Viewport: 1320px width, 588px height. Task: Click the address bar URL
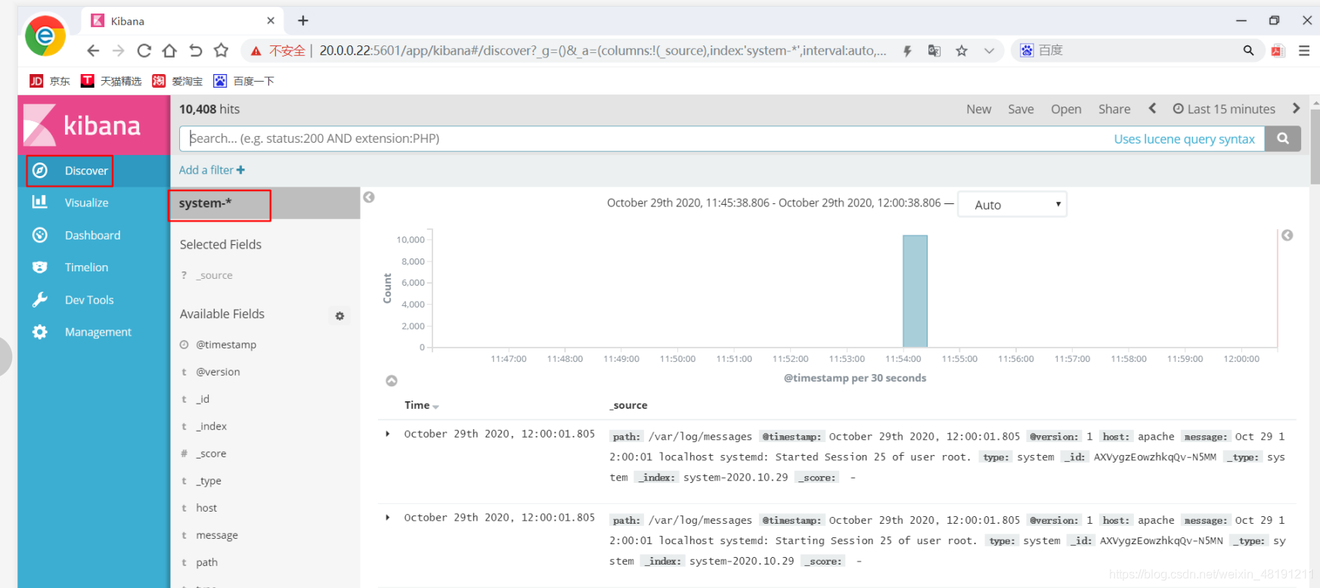[603, 51]
